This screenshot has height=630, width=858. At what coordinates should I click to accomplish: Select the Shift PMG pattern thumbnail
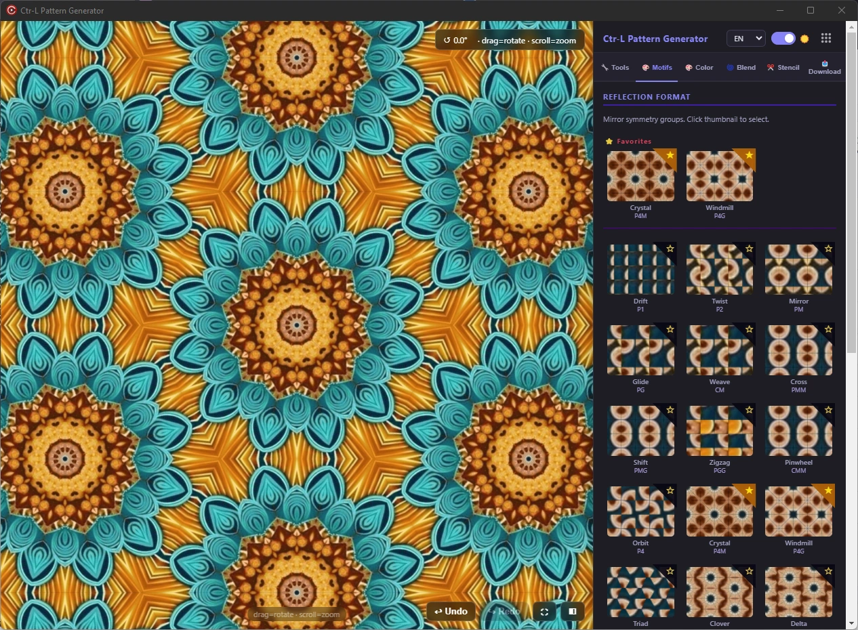point(640,431)
